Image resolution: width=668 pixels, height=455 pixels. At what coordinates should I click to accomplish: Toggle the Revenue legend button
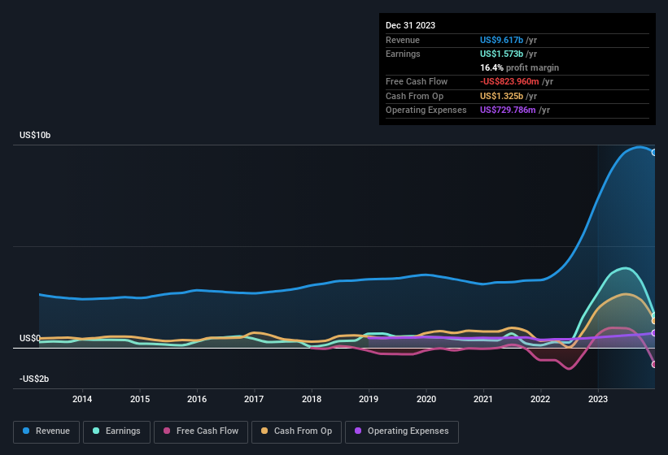(46, 431)
